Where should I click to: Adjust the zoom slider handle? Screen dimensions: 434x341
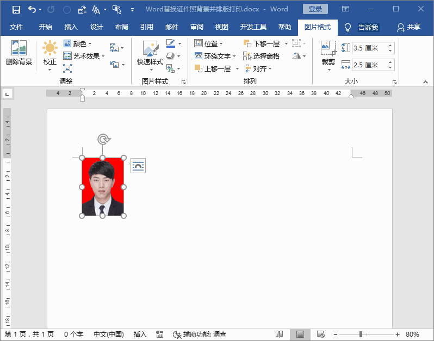(361, 334)
